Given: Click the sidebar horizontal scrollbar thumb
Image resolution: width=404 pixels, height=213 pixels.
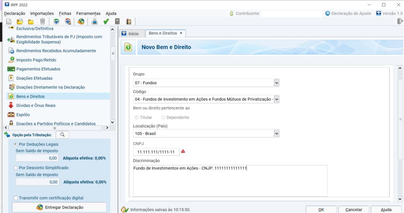Looking at the screenshot, I should [54, 128].
